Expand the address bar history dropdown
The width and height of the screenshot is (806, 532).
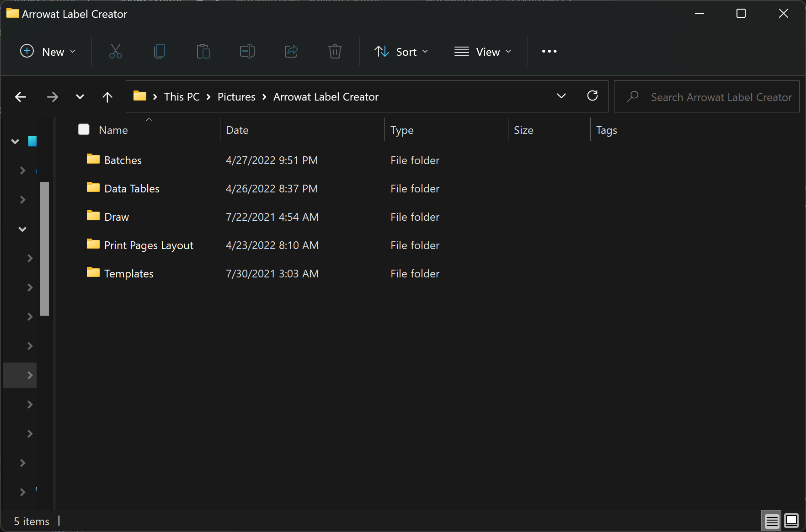(x=561, y=96)
